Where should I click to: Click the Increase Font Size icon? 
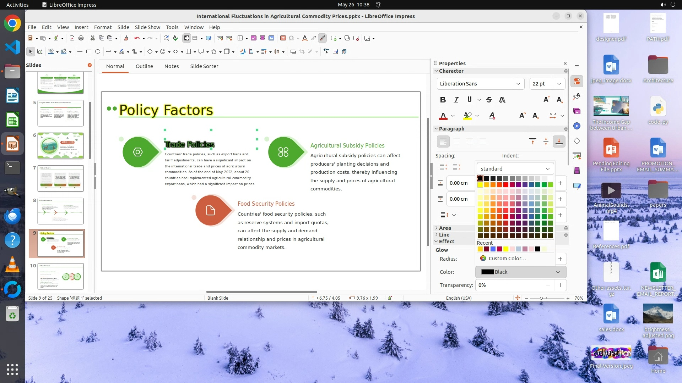[x=546, y=100]
